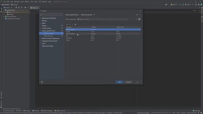
Task: Click Cancel in Settings dialog
Action: [128, 82]
